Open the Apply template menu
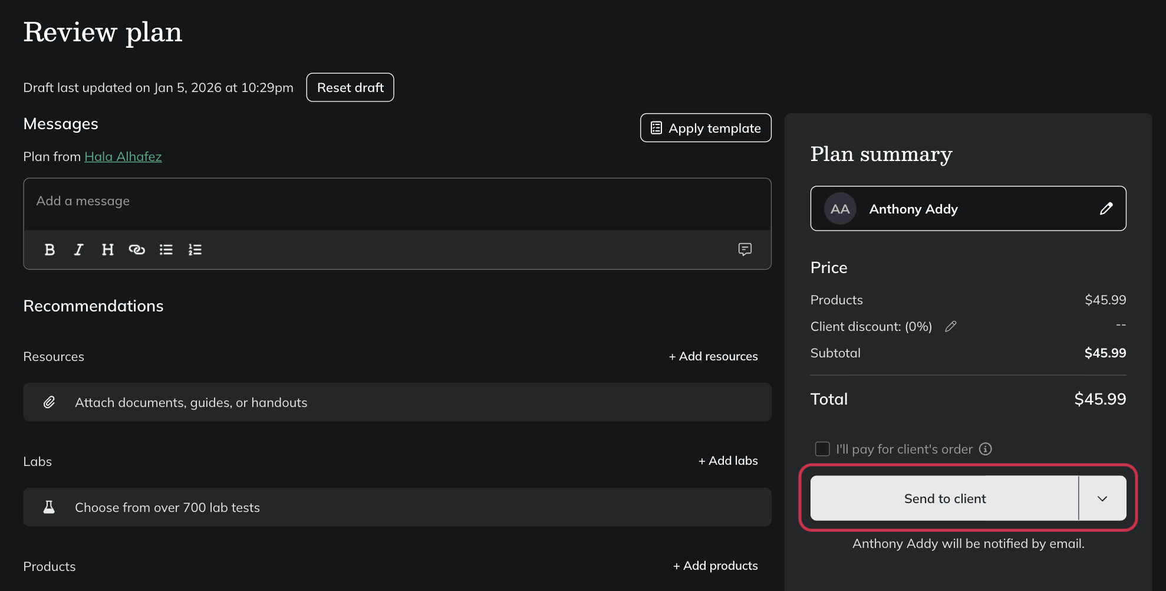 pyautogui.click(x=706, y=128)
